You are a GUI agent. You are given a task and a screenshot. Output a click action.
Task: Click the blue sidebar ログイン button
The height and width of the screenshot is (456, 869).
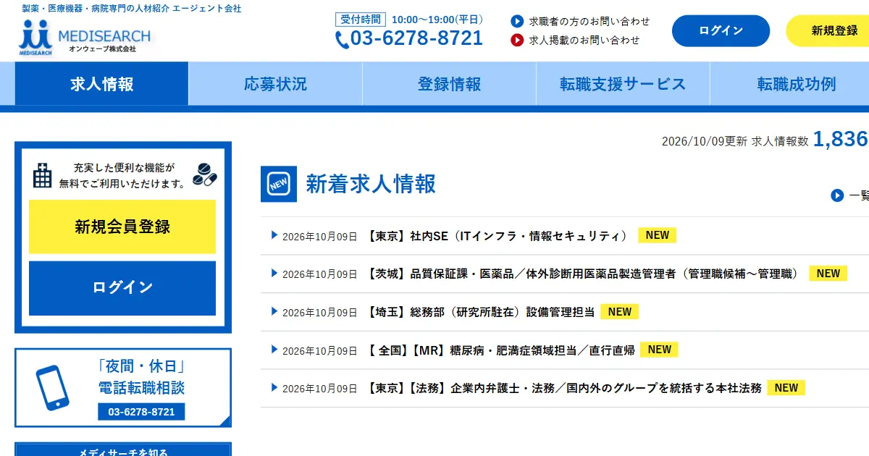click(122, 288)
